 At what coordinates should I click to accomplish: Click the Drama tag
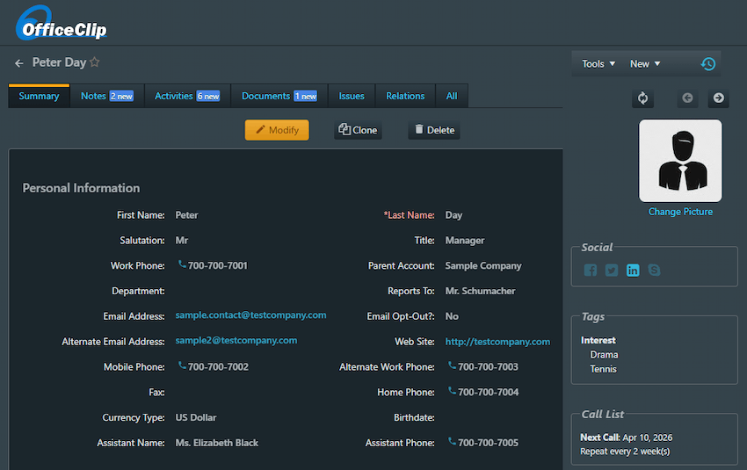[604, 355]
